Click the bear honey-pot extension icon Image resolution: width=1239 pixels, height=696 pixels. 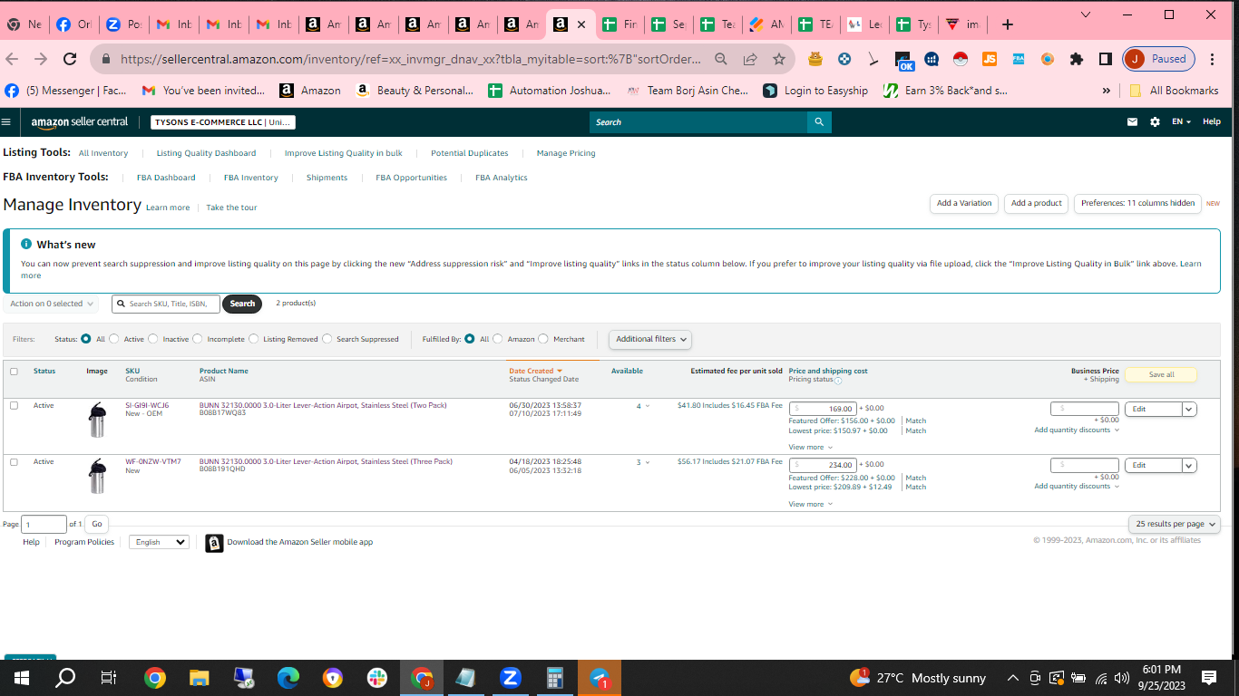coord(815,59)
